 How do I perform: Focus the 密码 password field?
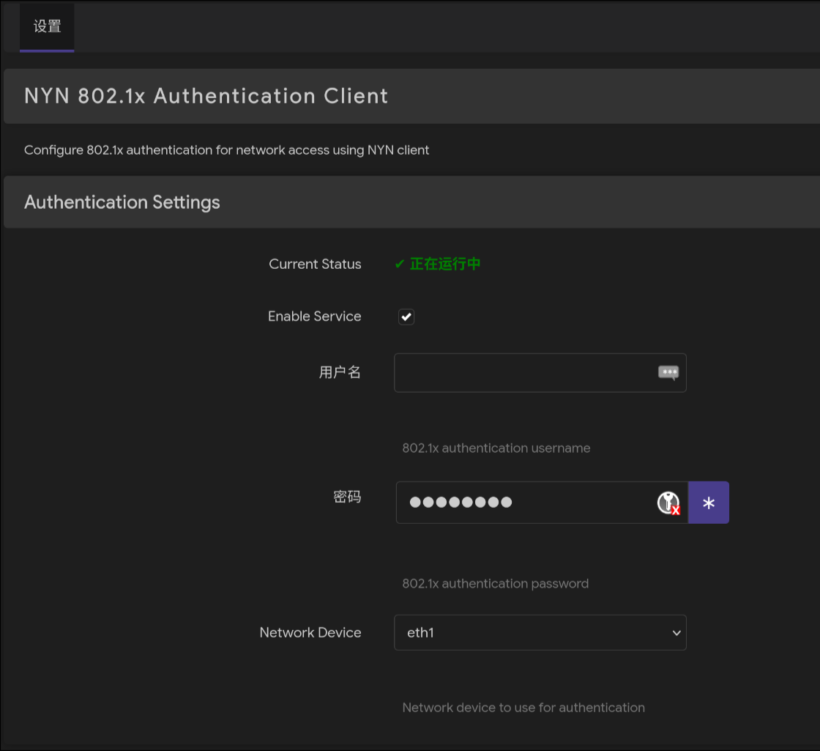[523, 503]
